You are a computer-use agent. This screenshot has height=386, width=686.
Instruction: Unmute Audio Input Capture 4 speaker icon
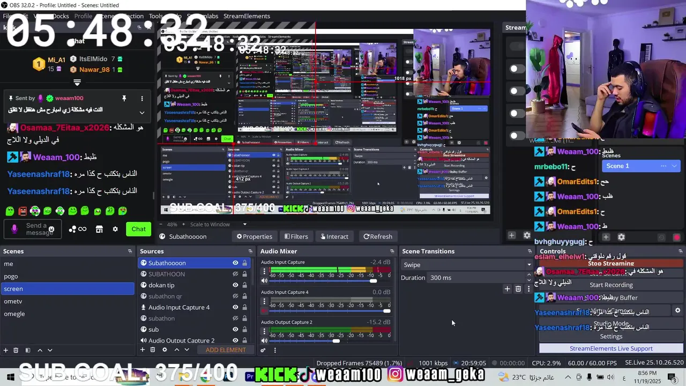point(264,310)
